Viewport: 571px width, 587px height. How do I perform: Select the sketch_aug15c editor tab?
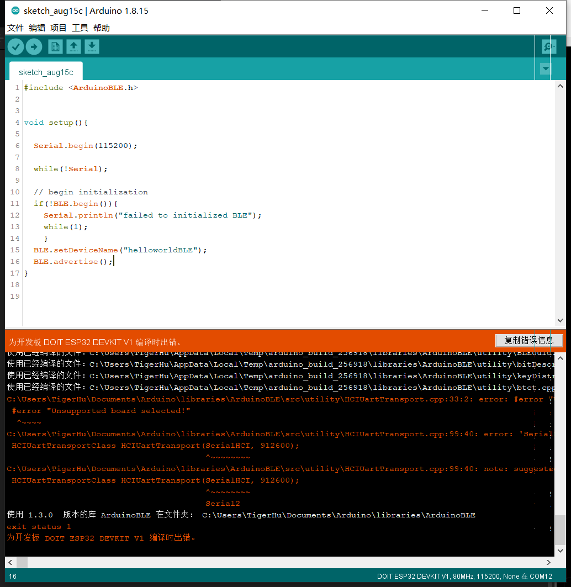[46, 72]
